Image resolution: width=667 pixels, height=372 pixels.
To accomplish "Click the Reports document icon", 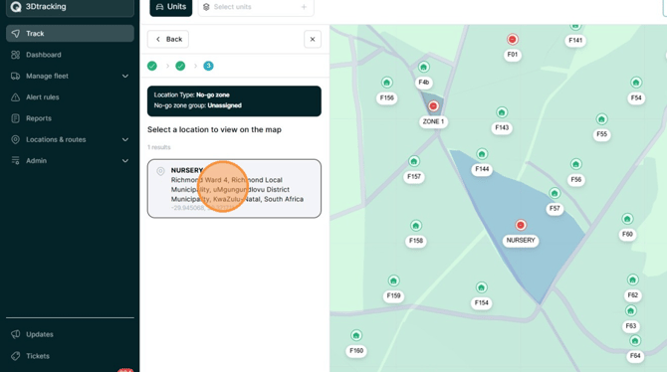I will 15,118.
